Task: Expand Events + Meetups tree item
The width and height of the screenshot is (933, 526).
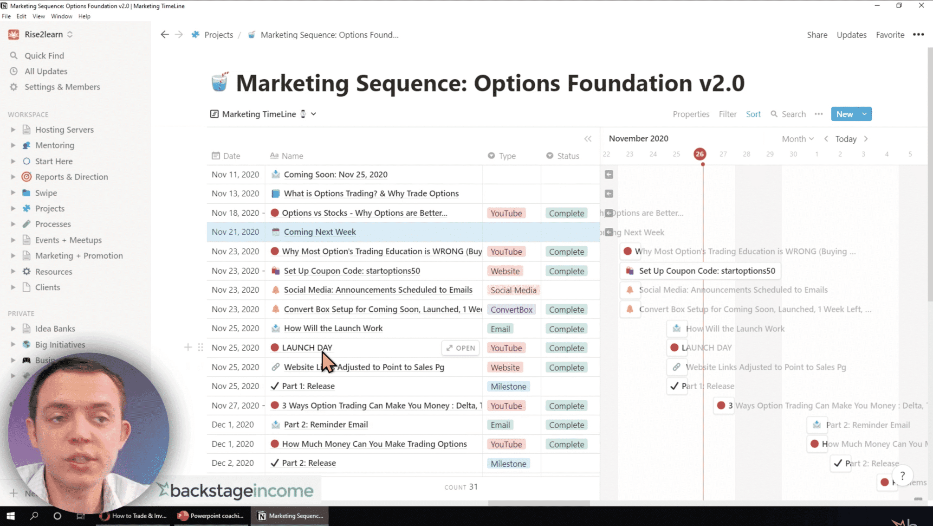Action: click(13, 240)
